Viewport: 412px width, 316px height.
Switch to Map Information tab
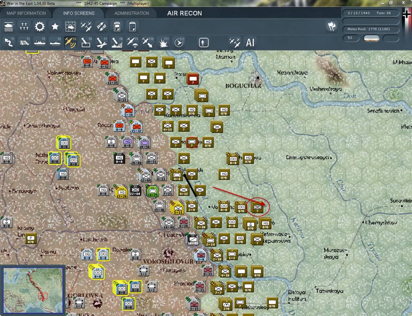tap(26, 13)
